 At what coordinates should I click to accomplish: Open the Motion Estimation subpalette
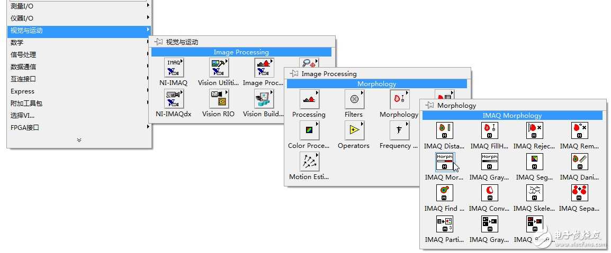click(x=309, y=161)
